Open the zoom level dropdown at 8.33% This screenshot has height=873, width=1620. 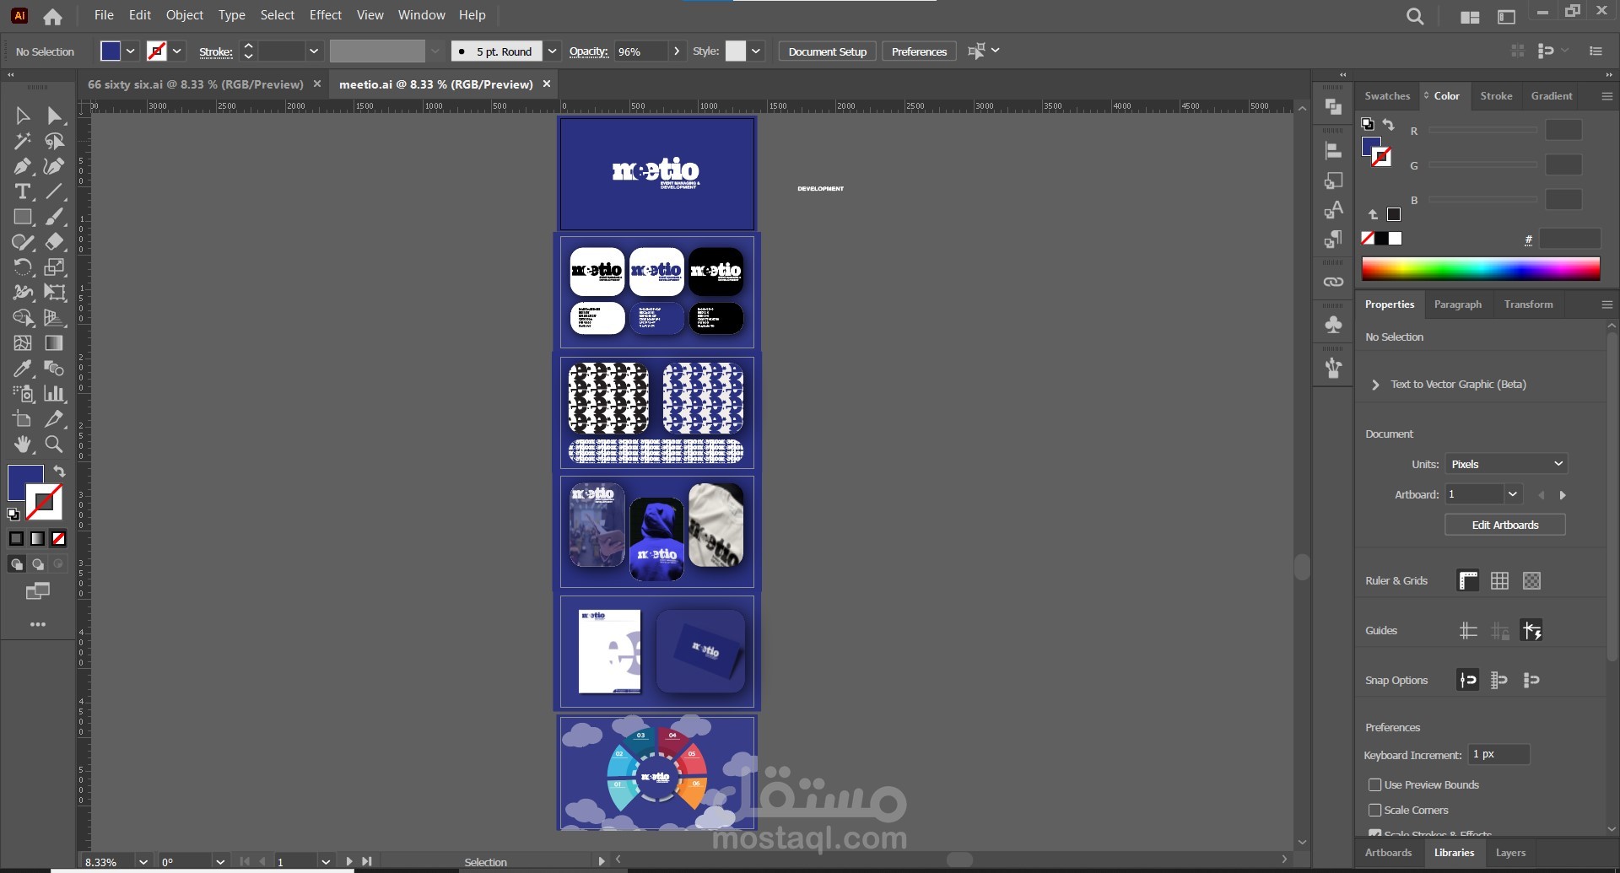143,862
